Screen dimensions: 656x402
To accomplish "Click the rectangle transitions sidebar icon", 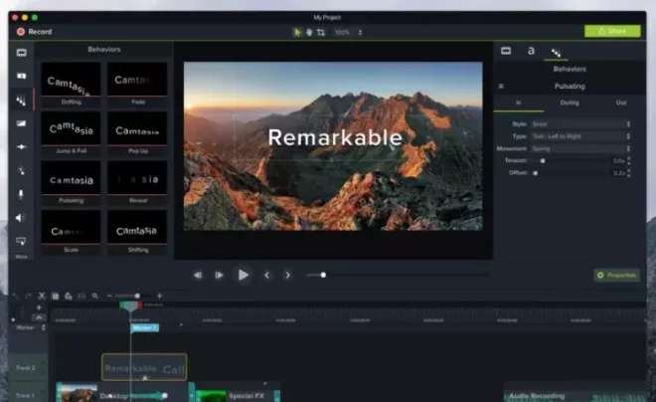I will (21, 123).
